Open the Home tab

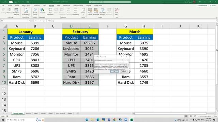(x=10, y=5)
